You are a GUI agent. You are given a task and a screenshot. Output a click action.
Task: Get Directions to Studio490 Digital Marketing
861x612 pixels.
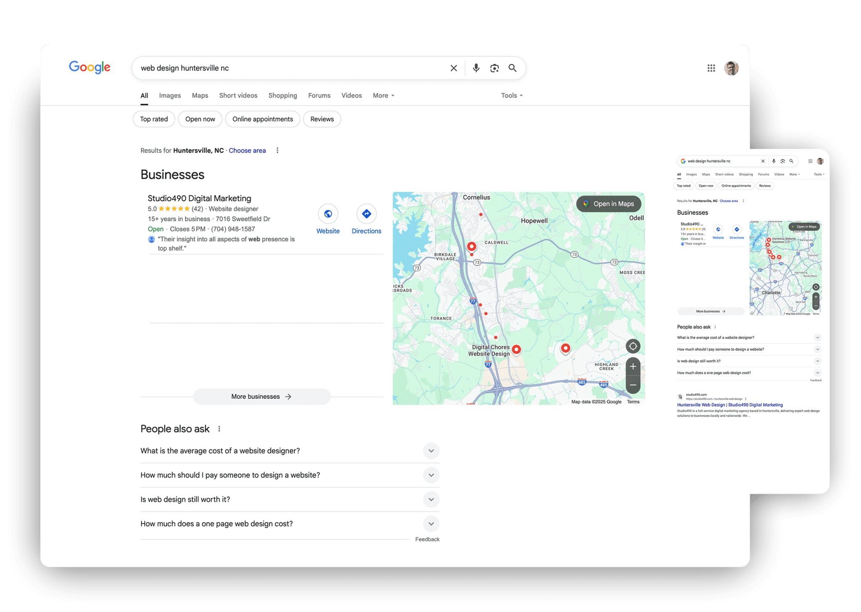(366, 214)
